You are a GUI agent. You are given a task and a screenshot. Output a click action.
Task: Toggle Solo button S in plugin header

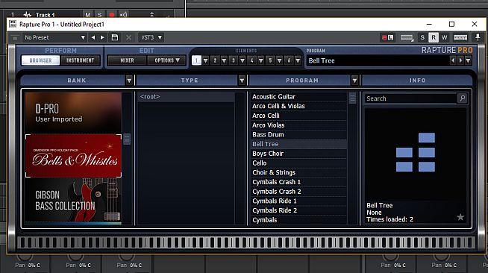422,37
